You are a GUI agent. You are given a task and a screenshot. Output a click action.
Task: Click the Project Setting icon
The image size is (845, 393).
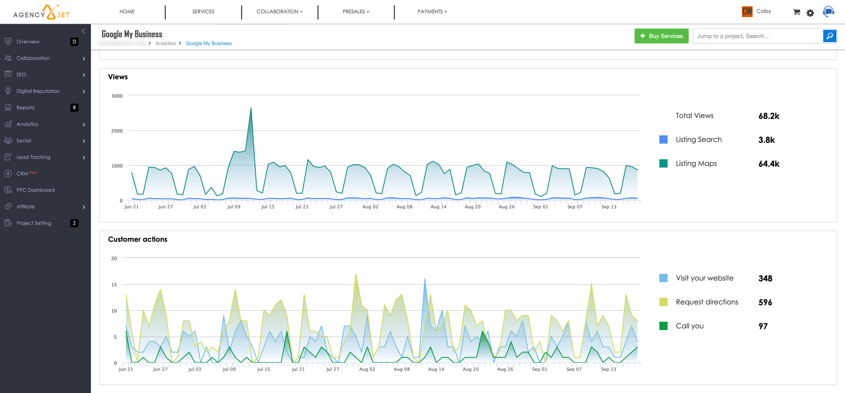point(8,223)
